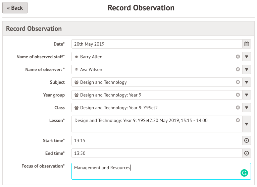
Task: Expand the Lesson dropdown list
Action: pos(246,124)
